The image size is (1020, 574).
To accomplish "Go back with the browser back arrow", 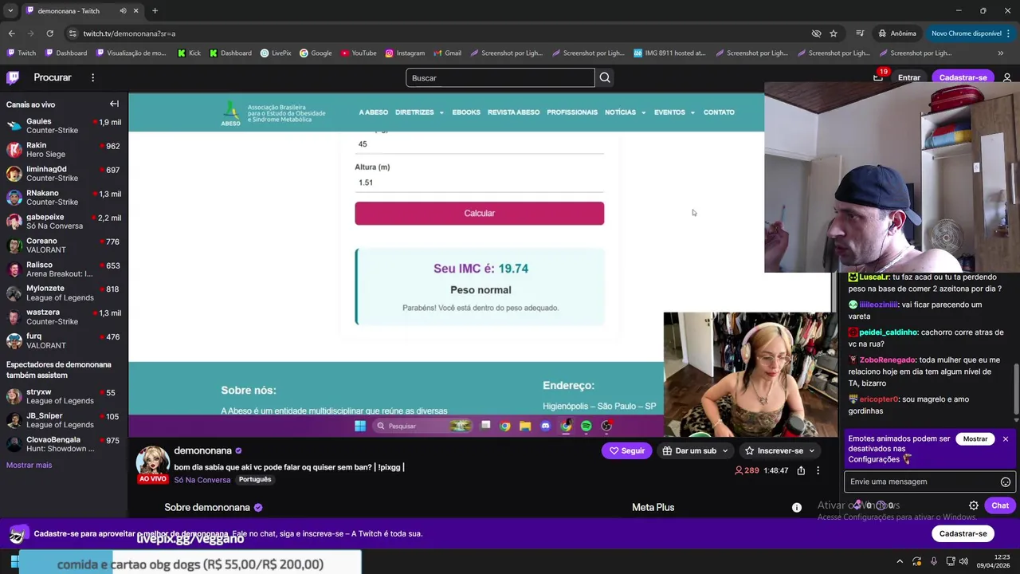I will tap(11, 33).
